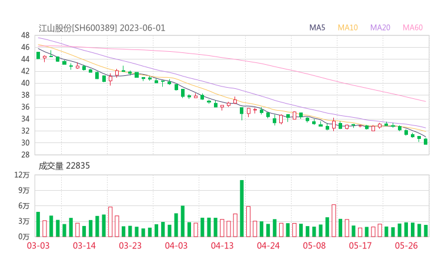Click the 03-03 date axis label
This screenshot has height=259, width=435.
coord(38,245)
